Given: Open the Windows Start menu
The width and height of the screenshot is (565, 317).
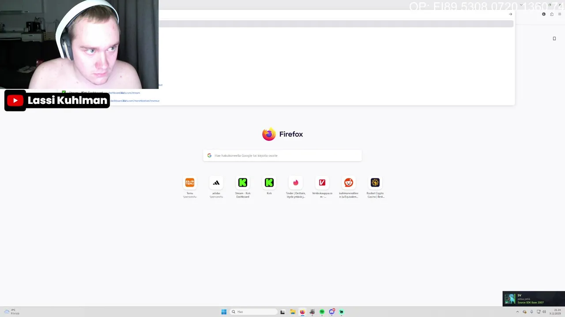Looking at the screenshot, I should (x=224, y=312).
